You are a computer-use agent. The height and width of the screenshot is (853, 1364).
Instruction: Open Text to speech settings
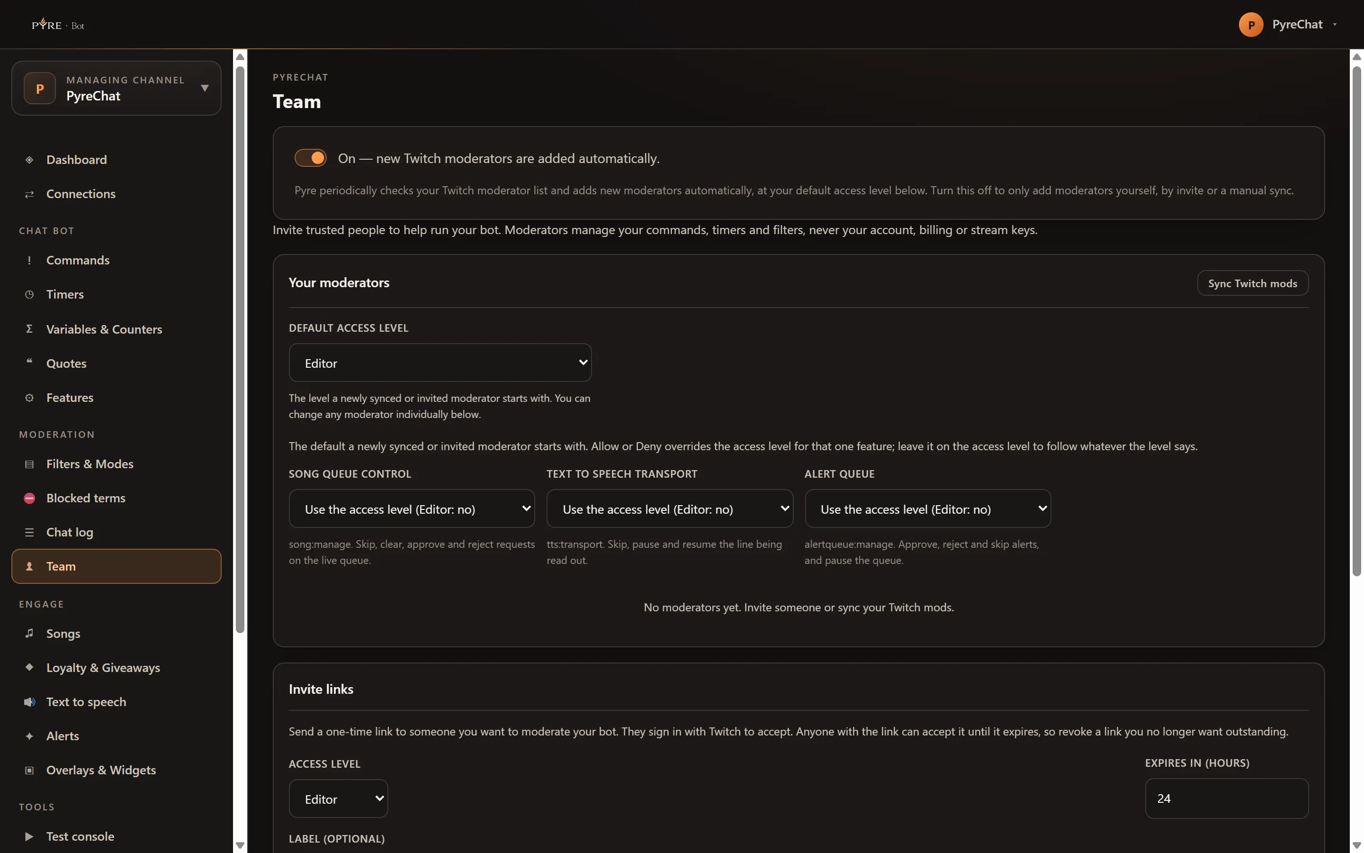tap(116, 702)
